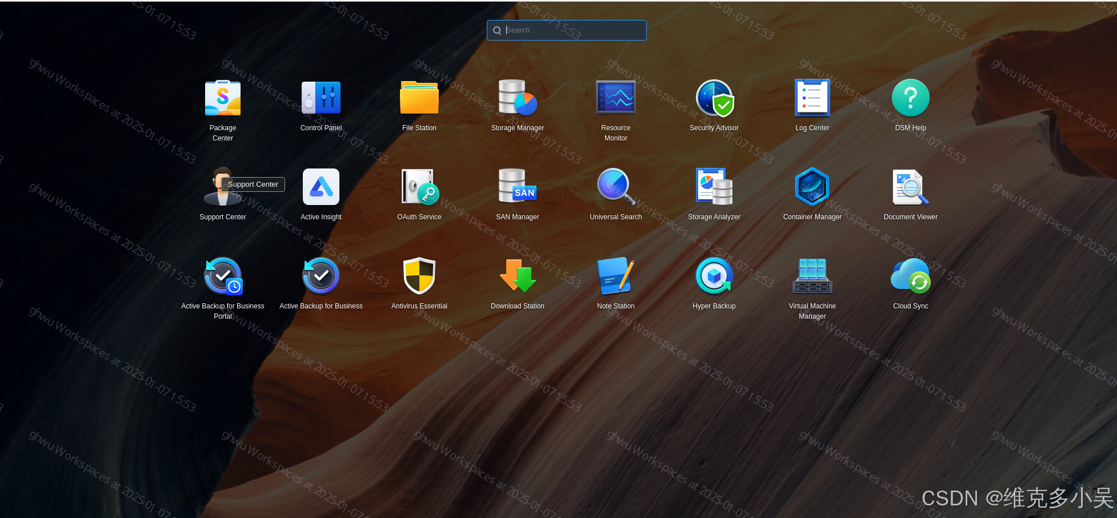Screen dimensions: 1117x518
Task: Launch Document Viewer icon
Action: (x=911, y=187)
